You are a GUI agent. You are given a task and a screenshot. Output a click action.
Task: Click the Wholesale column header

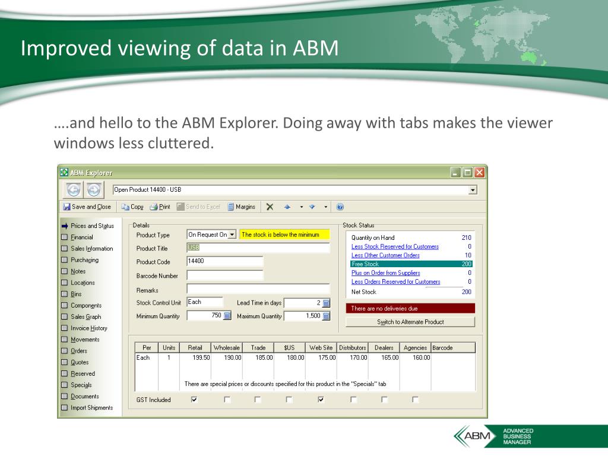coord(226,348)
